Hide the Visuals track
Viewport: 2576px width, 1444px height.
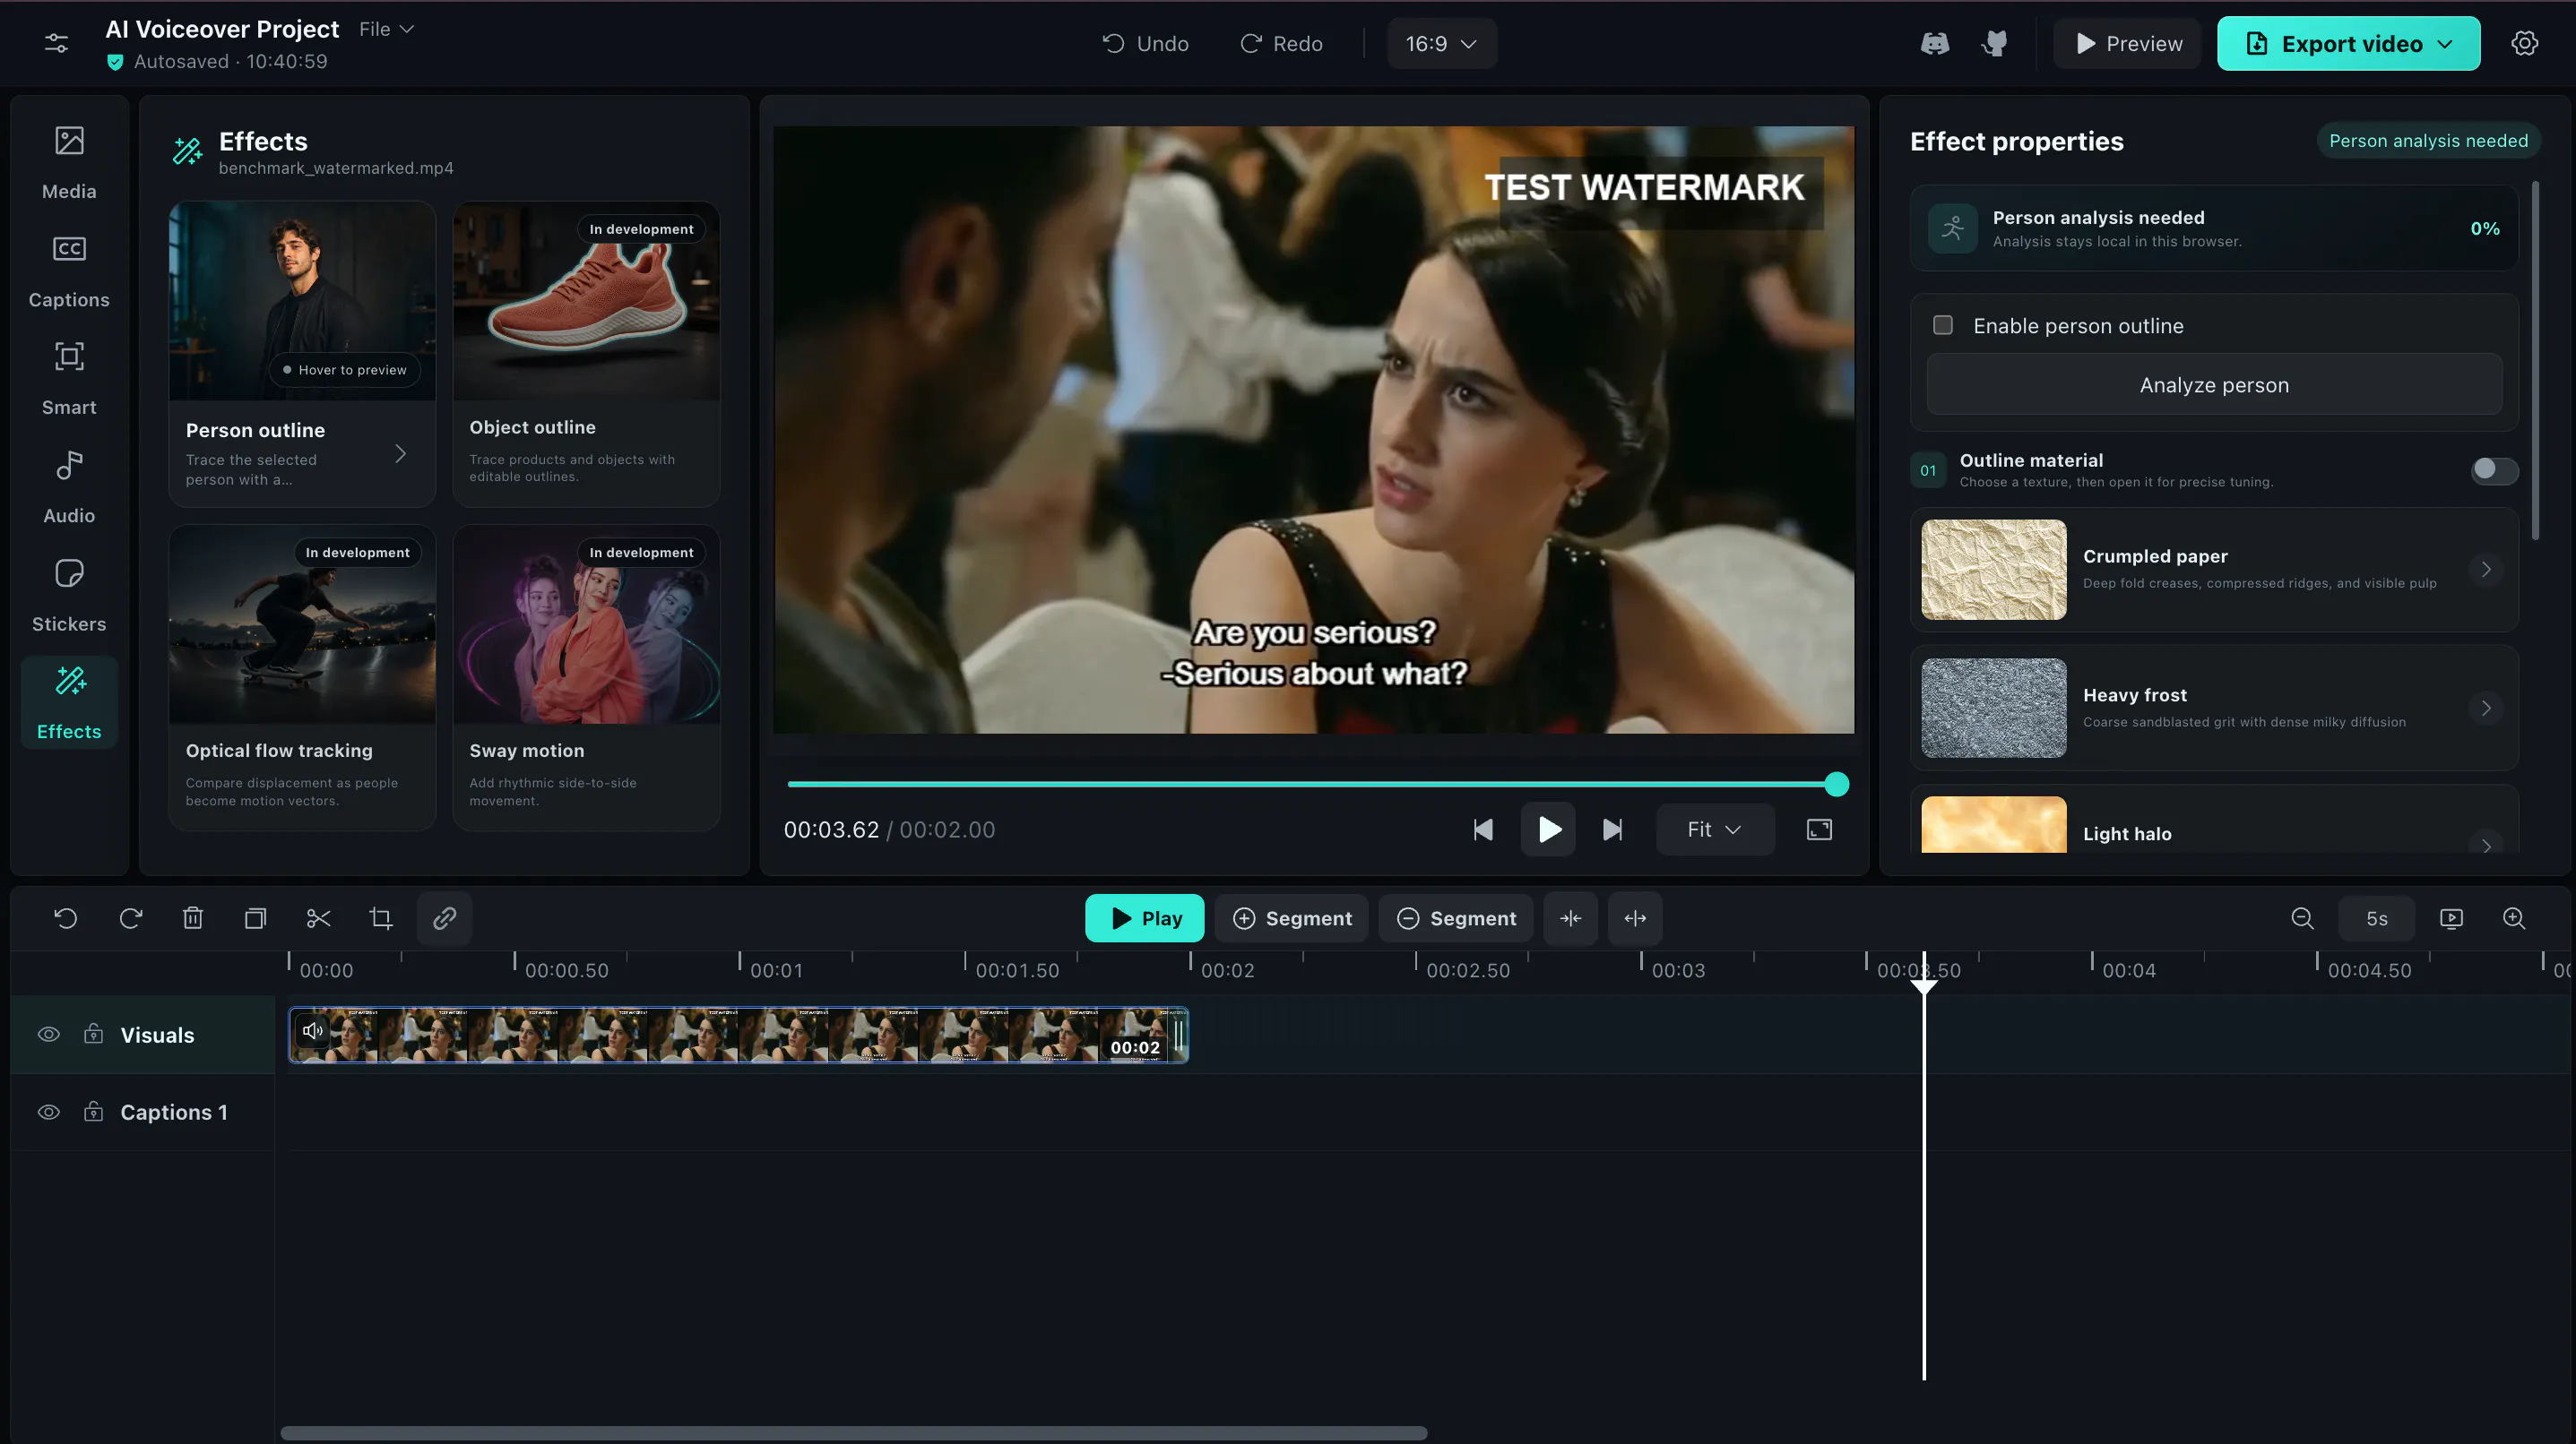(x=48, y=1035)
